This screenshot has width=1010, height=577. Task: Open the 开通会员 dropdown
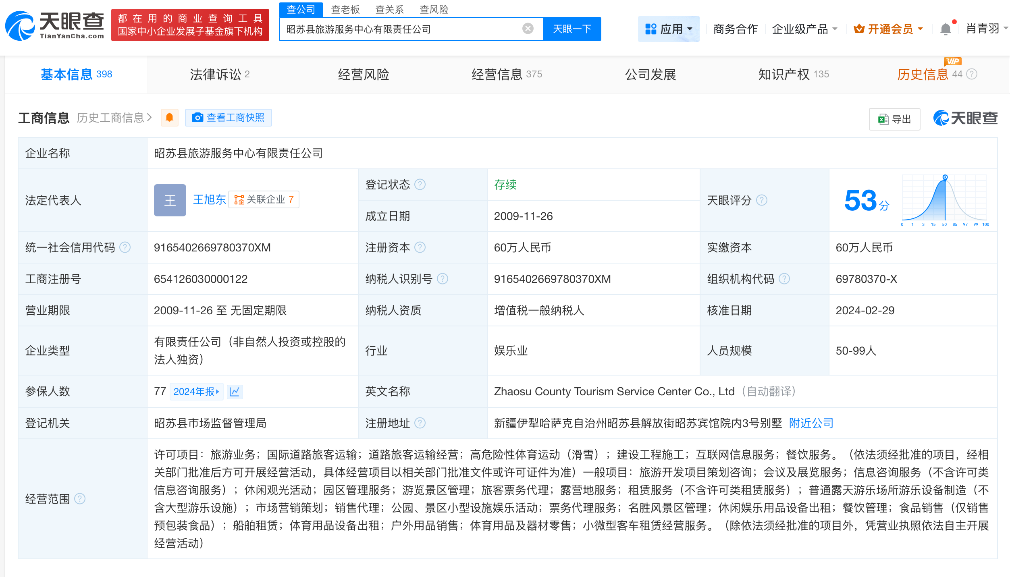(888, 29)
